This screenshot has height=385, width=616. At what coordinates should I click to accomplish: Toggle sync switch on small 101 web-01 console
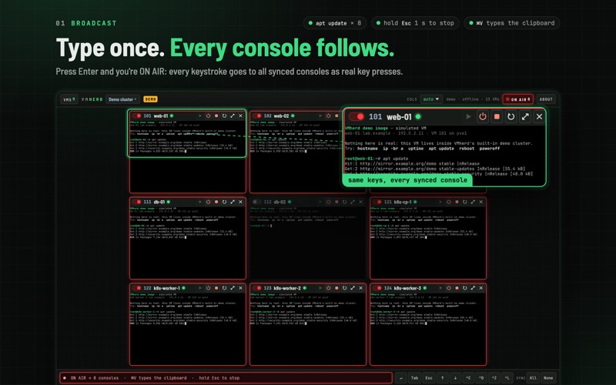137,116
